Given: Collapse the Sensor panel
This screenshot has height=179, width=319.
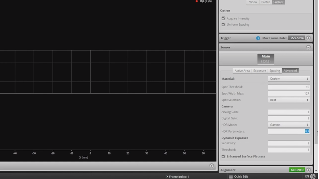Looking at the screenshot, I should [308, 47].
